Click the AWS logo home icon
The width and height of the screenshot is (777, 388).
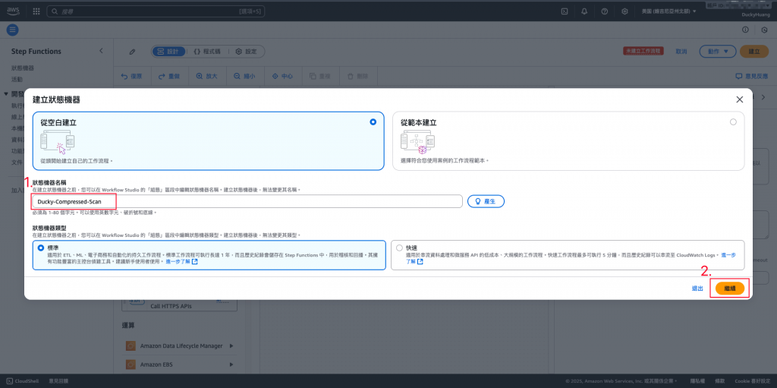pos(13,11)
